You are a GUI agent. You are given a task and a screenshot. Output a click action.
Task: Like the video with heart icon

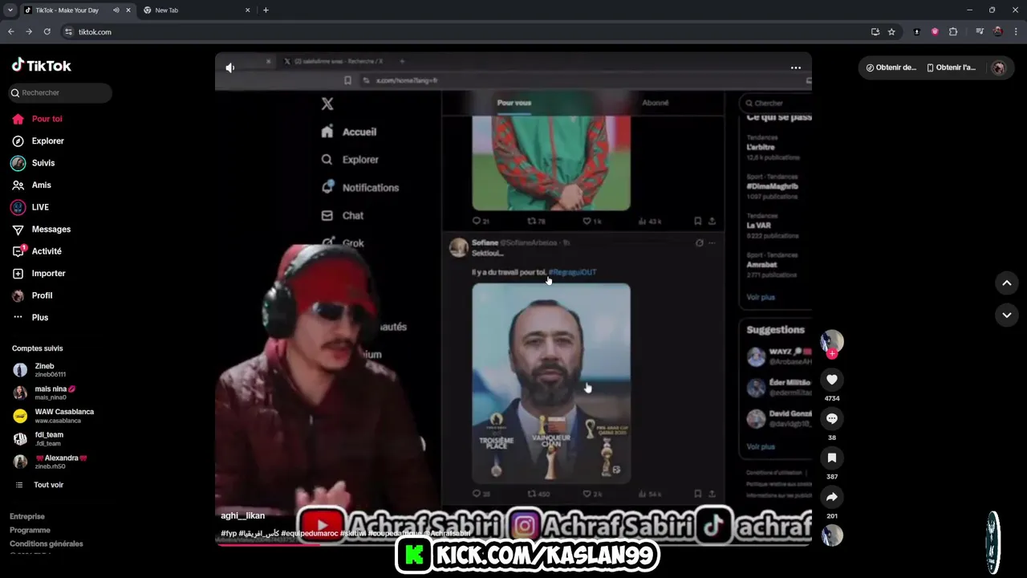(x=832, y=380)
